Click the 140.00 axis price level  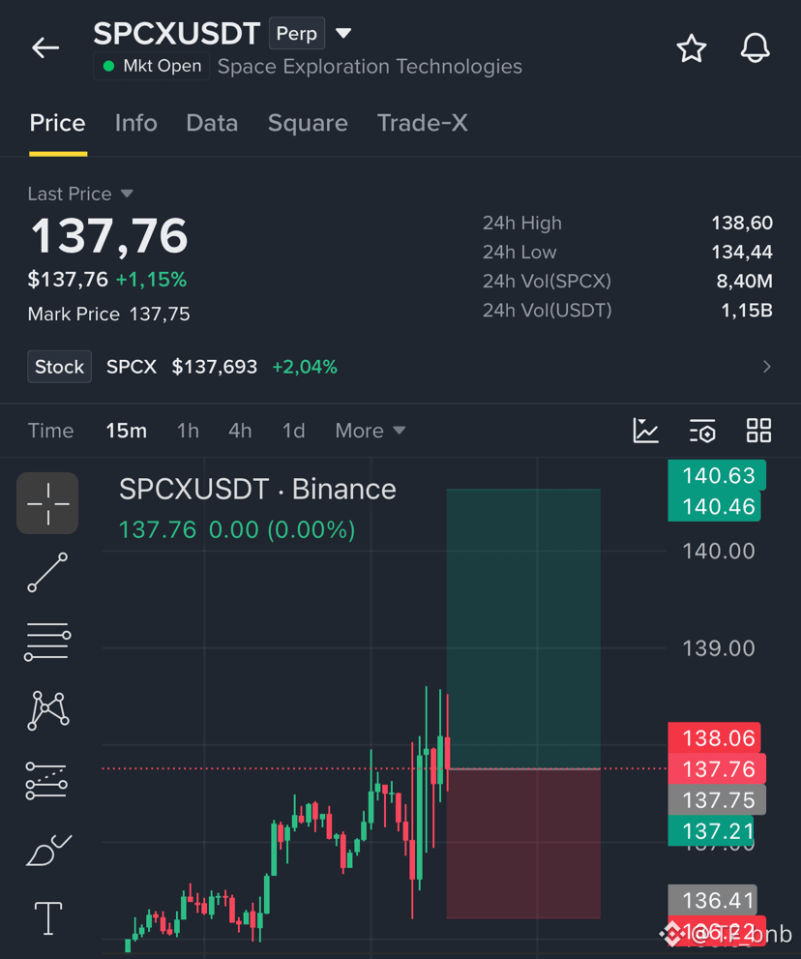point(719,551)
